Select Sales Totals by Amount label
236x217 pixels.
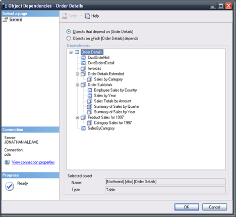112,101
